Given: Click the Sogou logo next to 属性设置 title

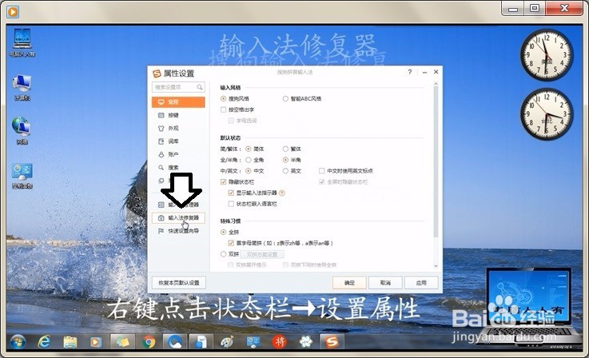Looking at the screenshot, I should click(x=157, y=74).
